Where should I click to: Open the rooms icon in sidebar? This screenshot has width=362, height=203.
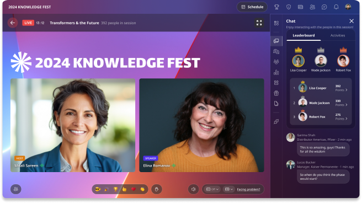pyautogui.click(x=276, y=83)
